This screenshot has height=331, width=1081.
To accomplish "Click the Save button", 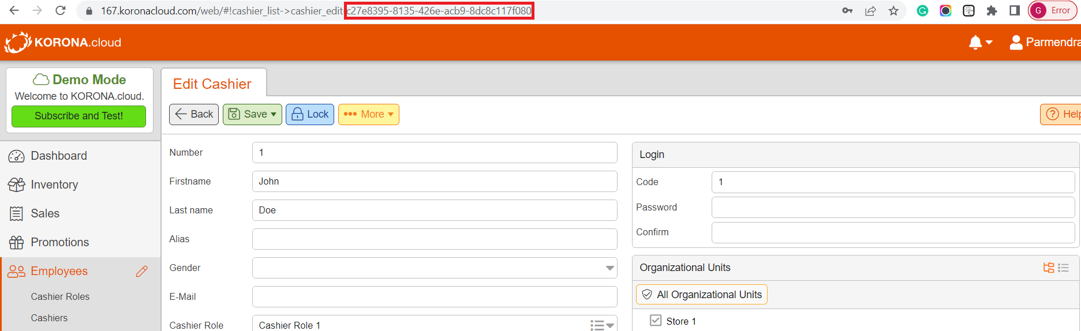I will pos(252,114).
